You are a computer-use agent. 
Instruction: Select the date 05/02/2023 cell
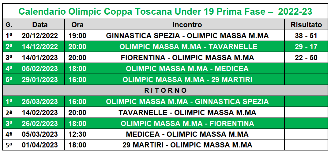(x=40, y=69)
